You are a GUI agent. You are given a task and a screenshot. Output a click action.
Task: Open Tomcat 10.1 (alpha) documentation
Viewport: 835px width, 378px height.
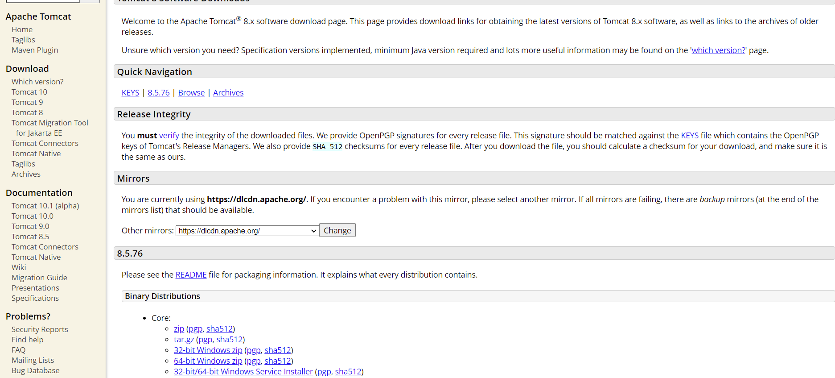pos(45,206)
